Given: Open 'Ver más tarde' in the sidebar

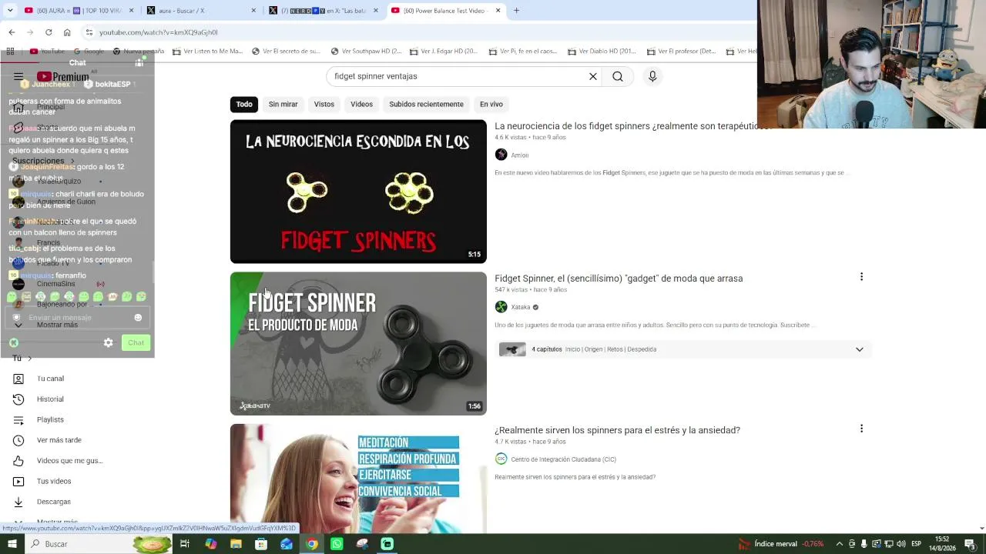Looking at the screenshot, I should (x=59, y=440).
